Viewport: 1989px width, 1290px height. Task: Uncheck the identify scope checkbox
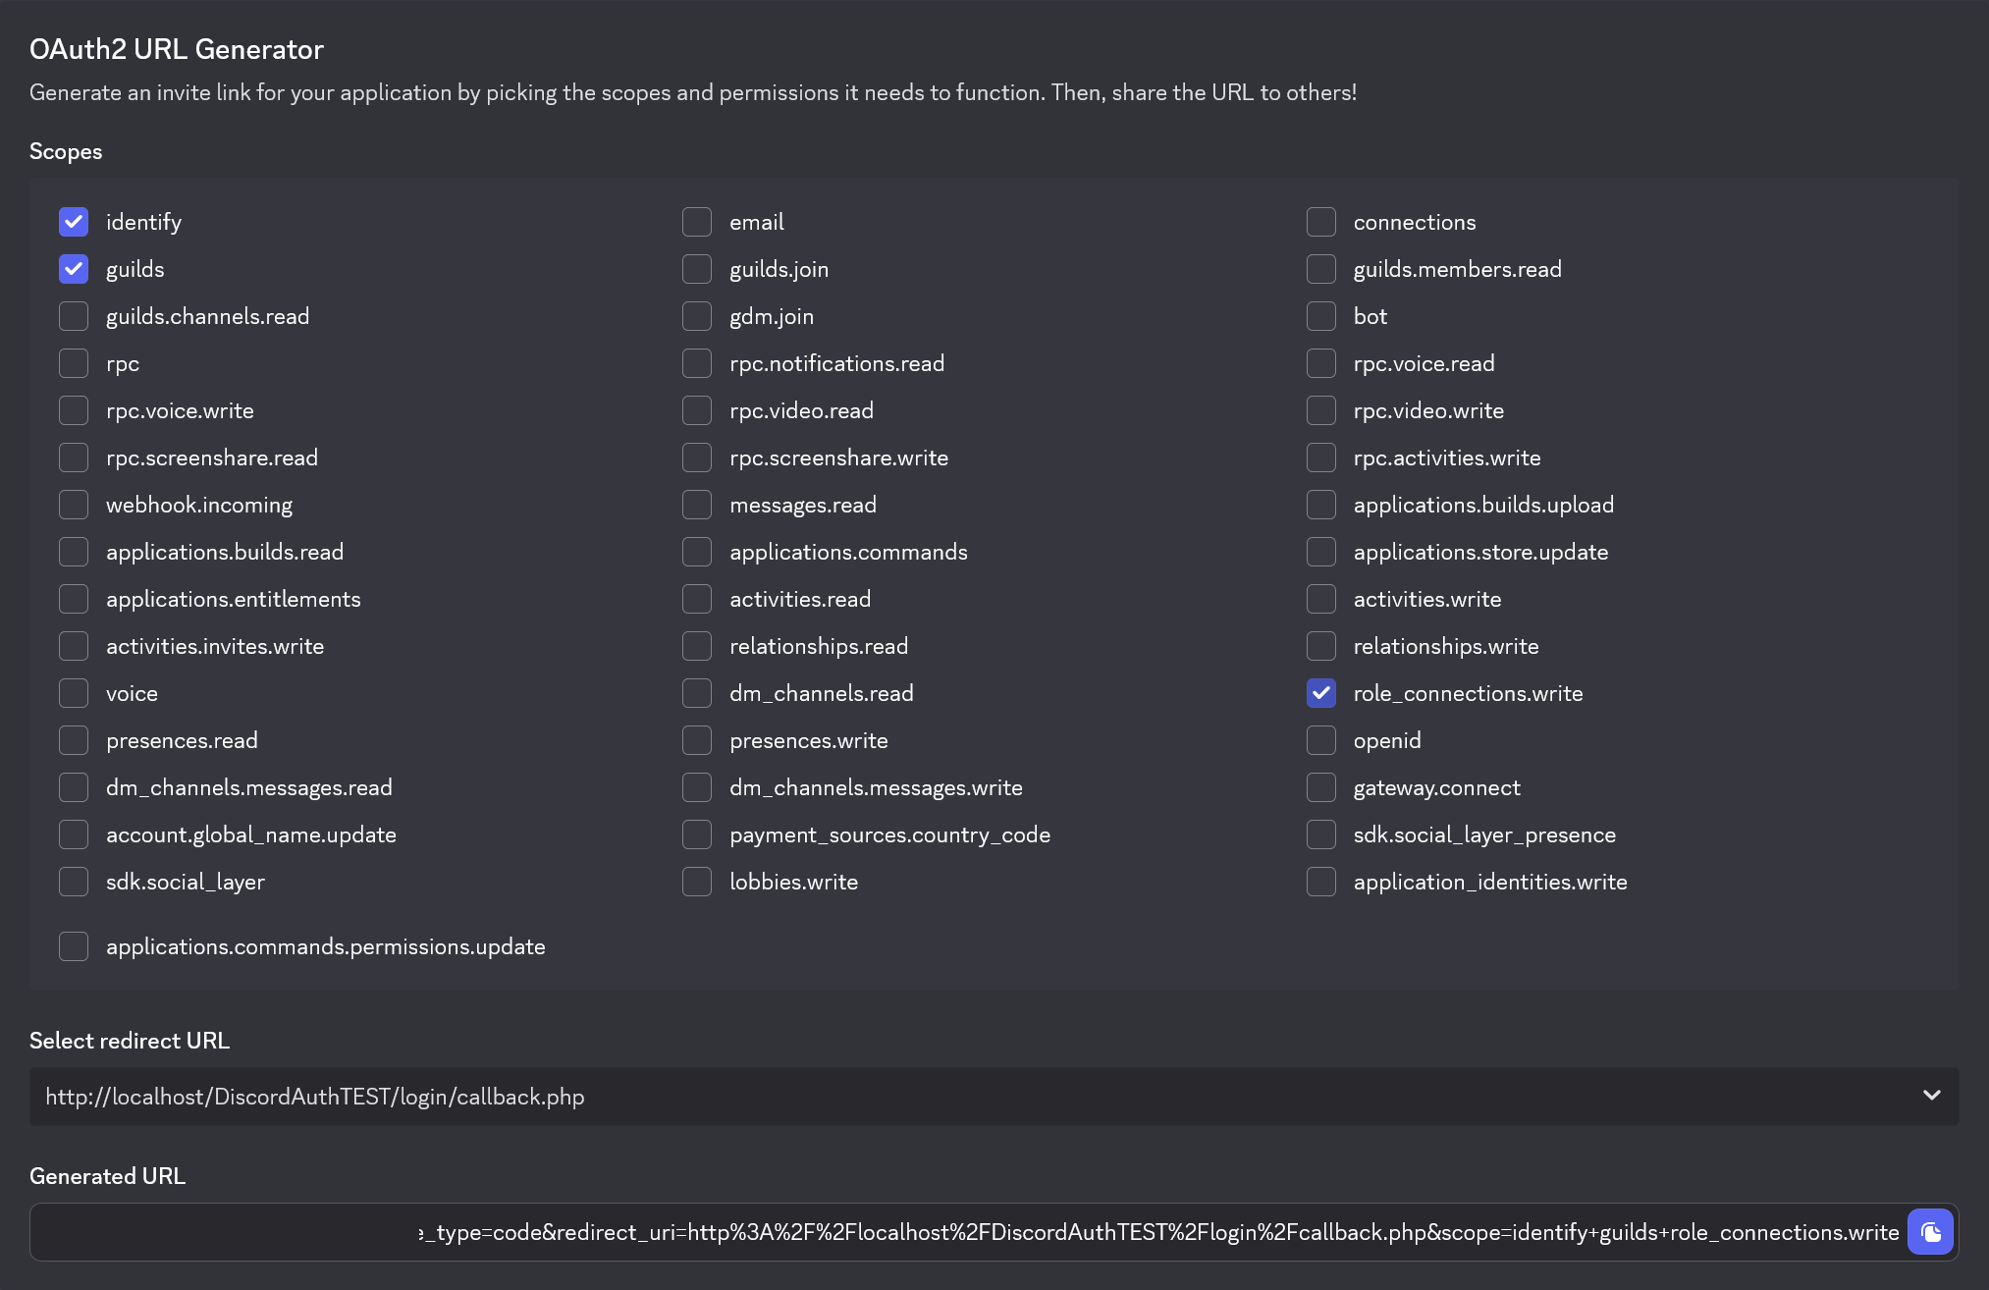click(x=74, y=222)
